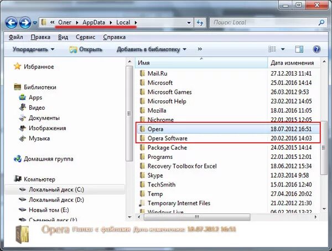Click the folder icon in address bar

click(44, 22)
